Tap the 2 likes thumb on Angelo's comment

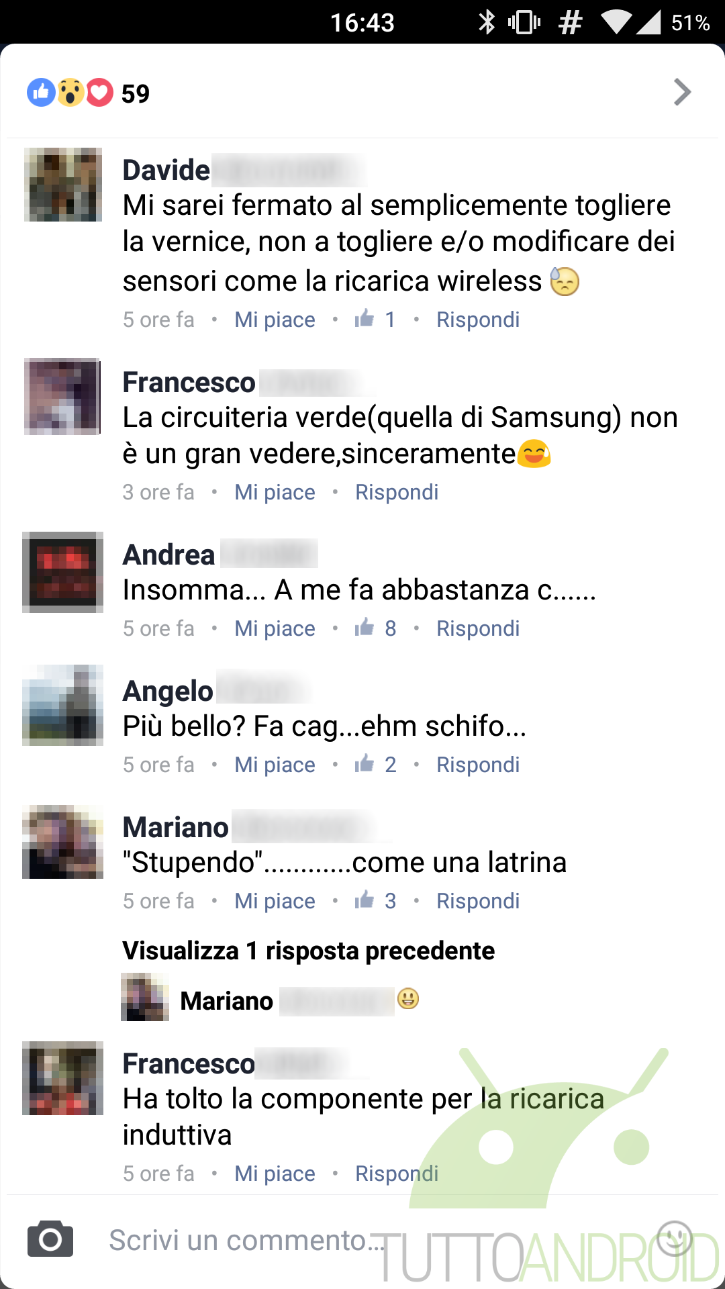coord(375,765)
